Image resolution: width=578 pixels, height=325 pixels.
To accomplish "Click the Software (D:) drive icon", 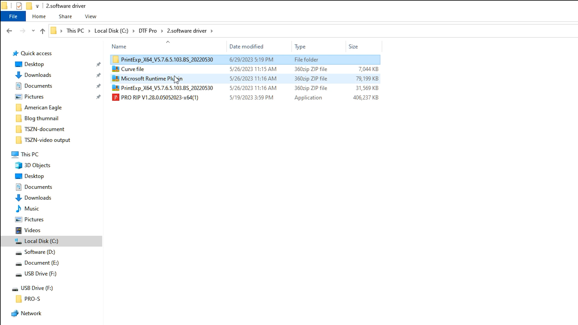I will point(19,252).
